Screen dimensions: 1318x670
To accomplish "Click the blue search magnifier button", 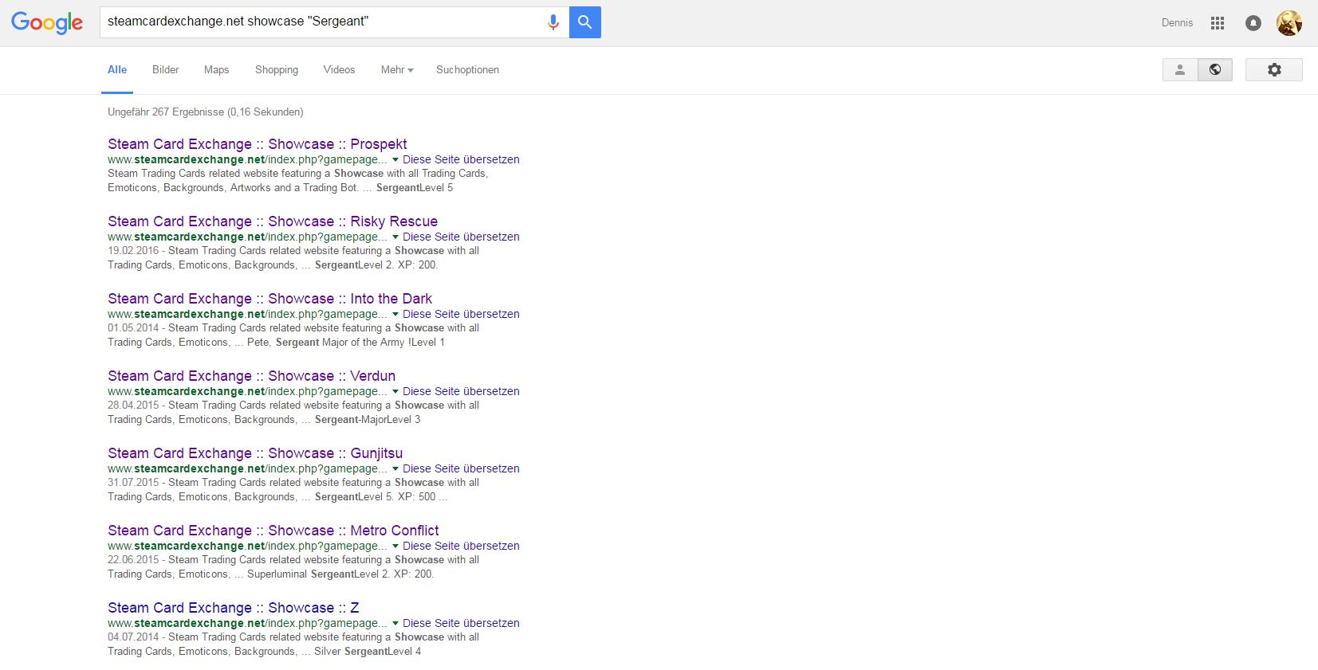I will (x=585, y=22).
